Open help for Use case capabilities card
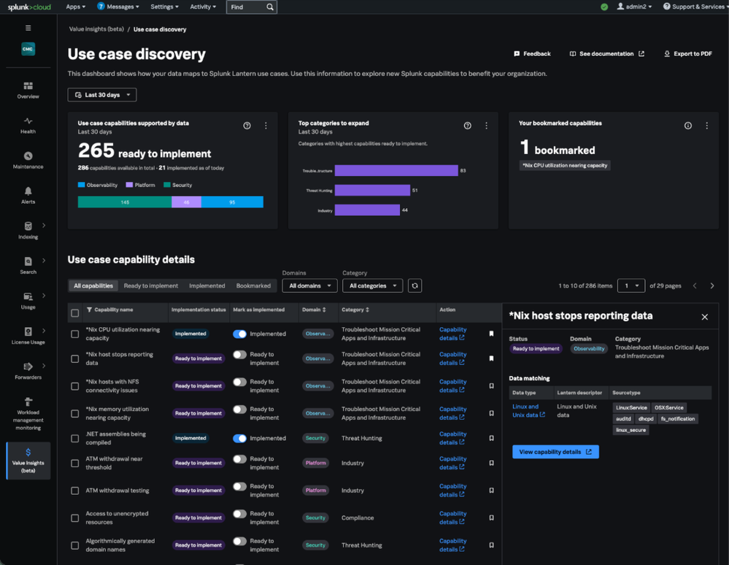 (x=247, y=126)
